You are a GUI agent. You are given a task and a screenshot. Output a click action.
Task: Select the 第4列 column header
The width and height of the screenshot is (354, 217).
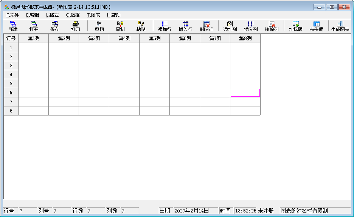[x=124, y=38]
